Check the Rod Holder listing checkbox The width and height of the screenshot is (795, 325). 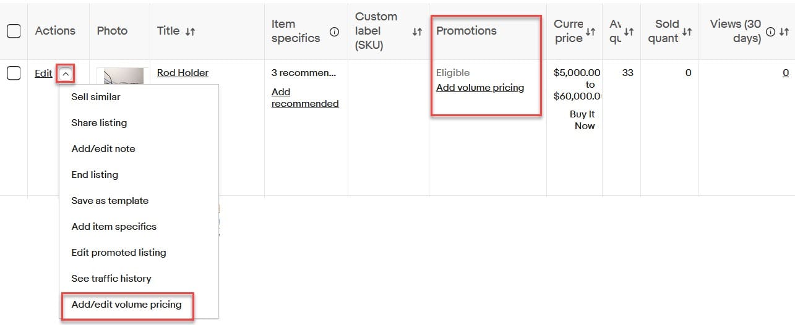tap(14, 74)
